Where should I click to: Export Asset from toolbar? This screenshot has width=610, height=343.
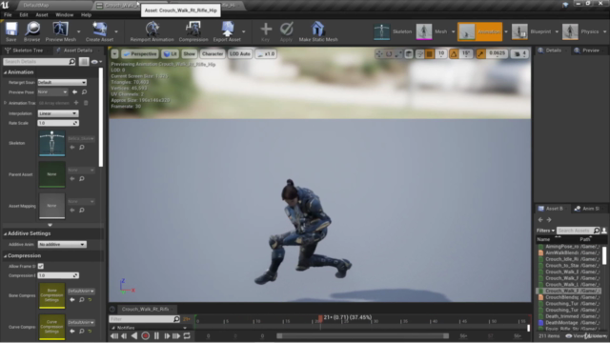[227, 31]
